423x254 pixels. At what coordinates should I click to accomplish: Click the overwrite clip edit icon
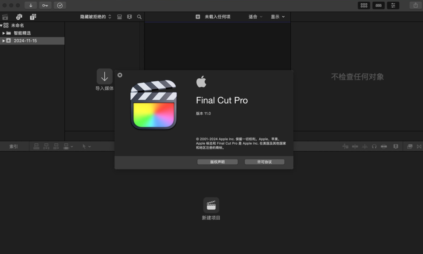pyautogui.click(x=66, y=146)
